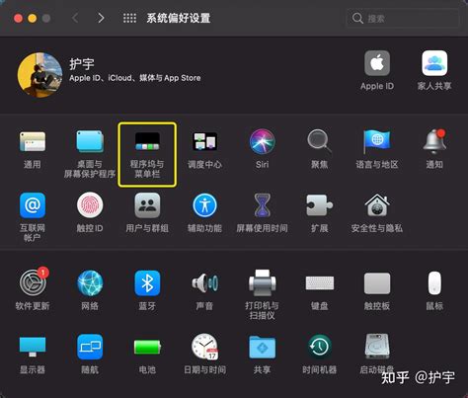Open 鼠标 (Mouse) preferences

pyautogui.click(x=434, y=283)
